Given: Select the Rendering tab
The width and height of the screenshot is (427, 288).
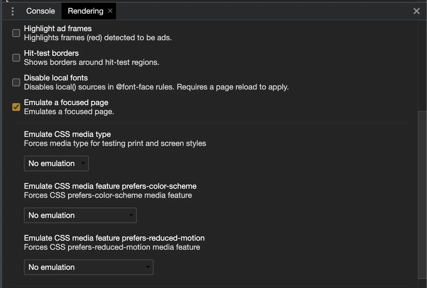Looking at the screenshot, I should 85,11.
